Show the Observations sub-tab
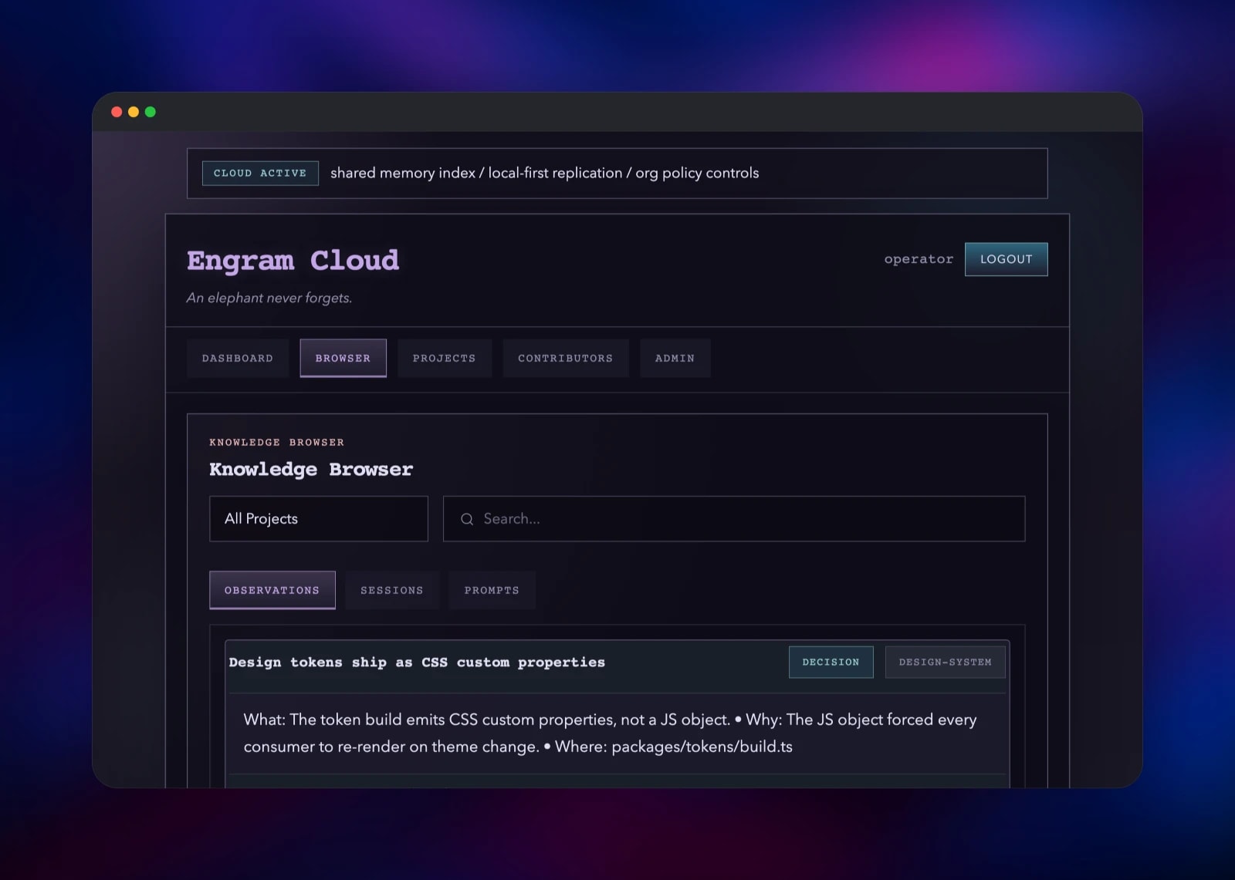1235x880 pixels. (x=272, y=590)
